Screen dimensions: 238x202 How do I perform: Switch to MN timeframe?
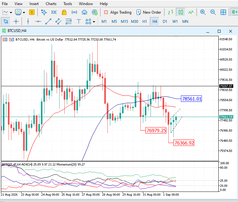[x=185, y=22]
